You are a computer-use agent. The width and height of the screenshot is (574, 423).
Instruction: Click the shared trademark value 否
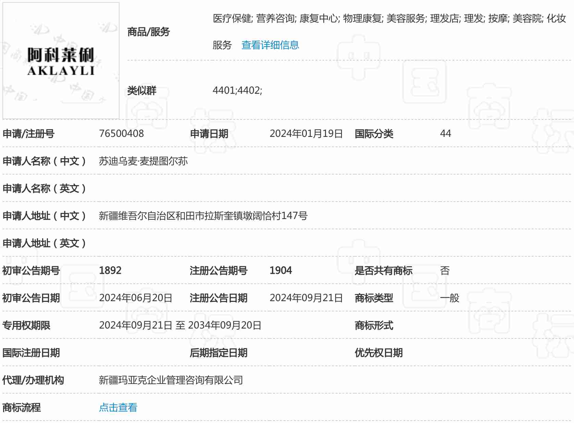pyautogui.click(x=445, y=270)
